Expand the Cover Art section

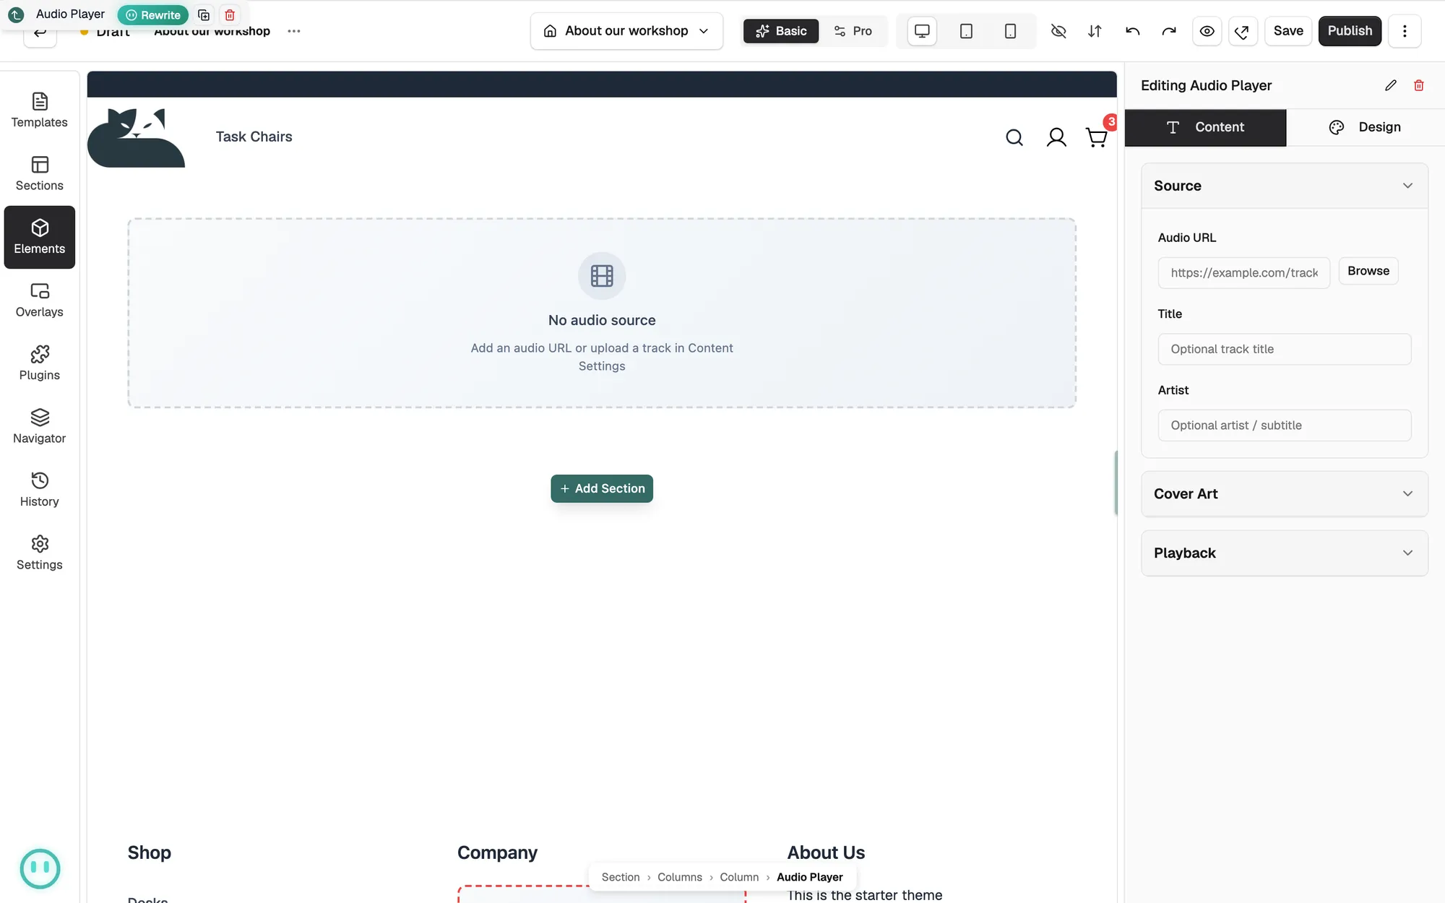1285,494
